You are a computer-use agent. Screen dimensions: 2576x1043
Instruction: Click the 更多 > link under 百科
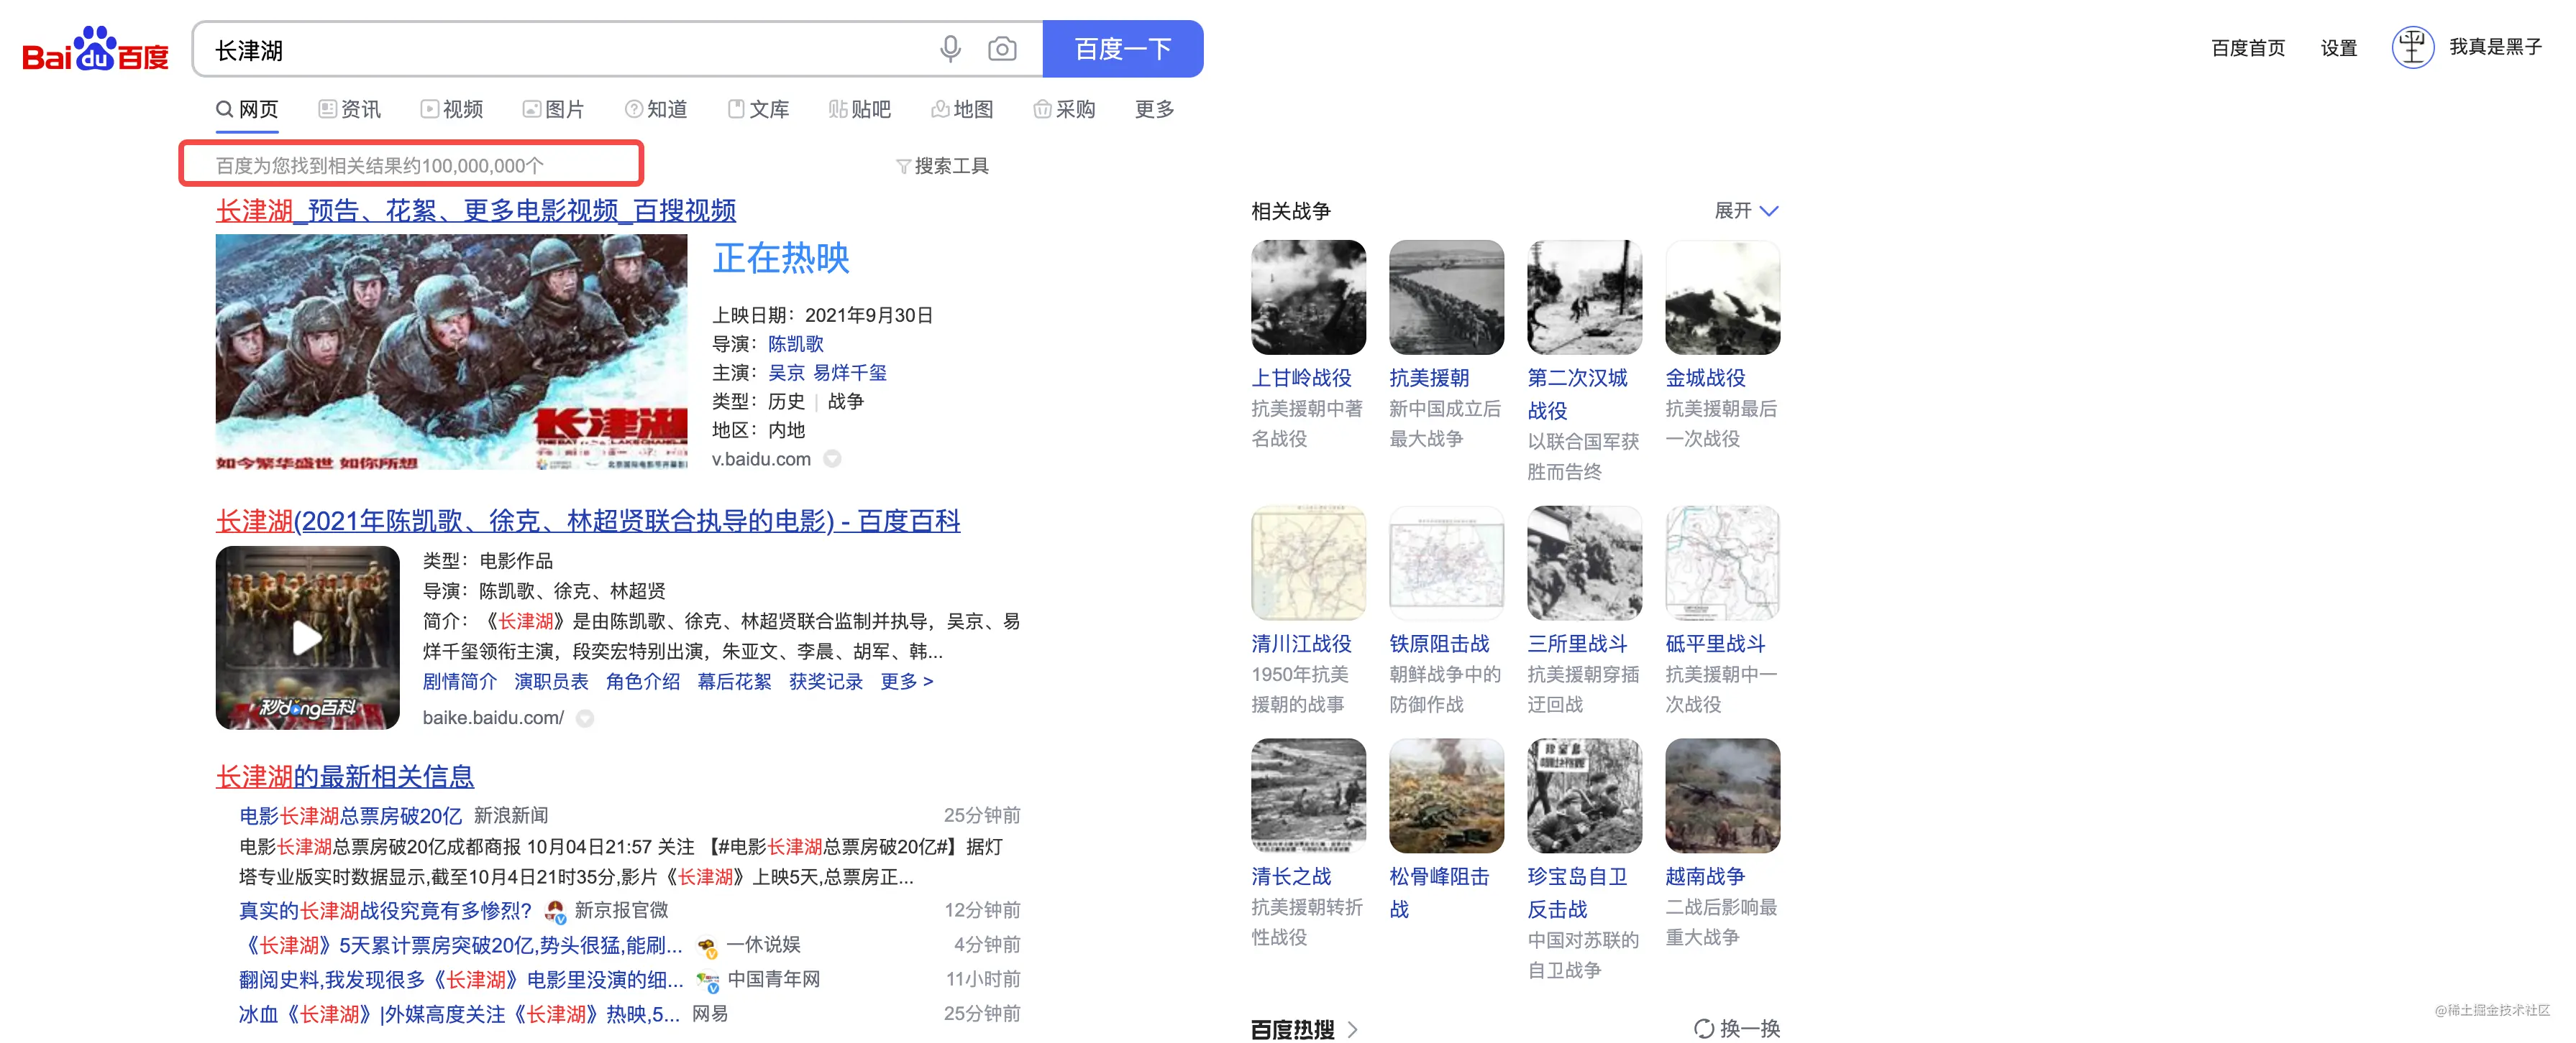tap(907, 682)
